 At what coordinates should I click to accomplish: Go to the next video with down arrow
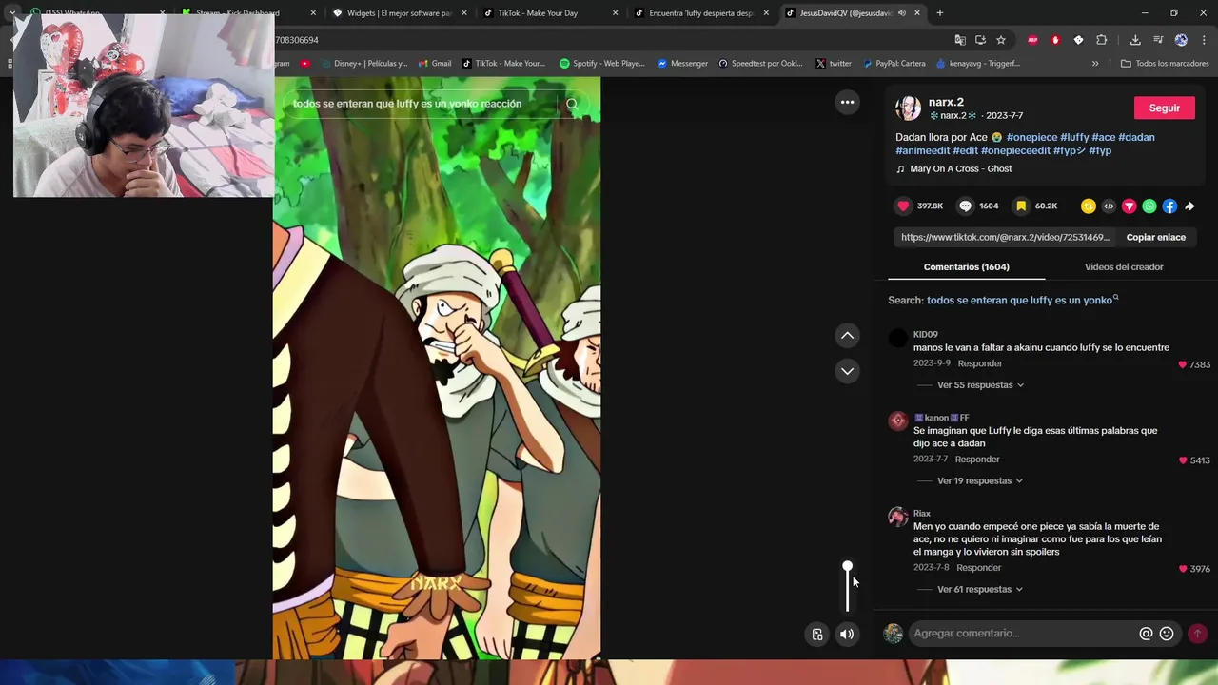pos(847,371)
